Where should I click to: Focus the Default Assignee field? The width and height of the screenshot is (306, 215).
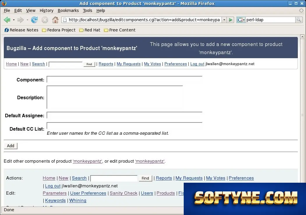[x=125, y=116]
